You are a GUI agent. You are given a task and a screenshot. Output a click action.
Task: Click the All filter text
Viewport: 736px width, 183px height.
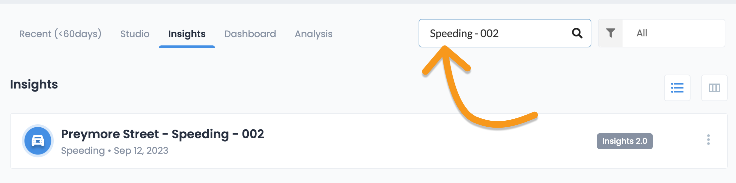(x=642, y=33)
